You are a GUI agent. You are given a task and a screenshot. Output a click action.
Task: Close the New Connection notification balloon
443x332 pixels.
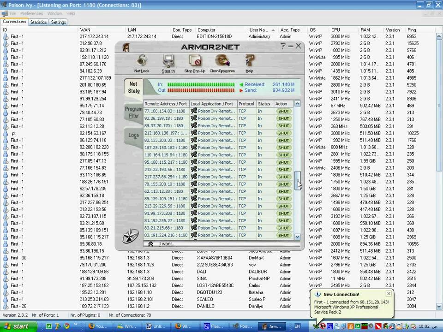tap(389, 294)
